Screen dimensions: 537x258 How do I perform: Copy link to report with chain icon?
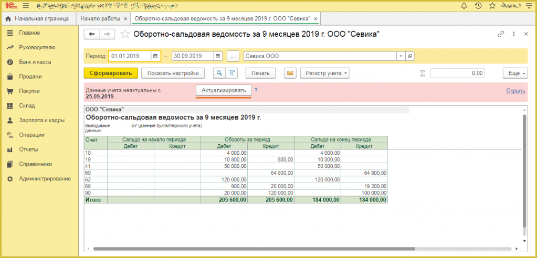tap(500, 34)
